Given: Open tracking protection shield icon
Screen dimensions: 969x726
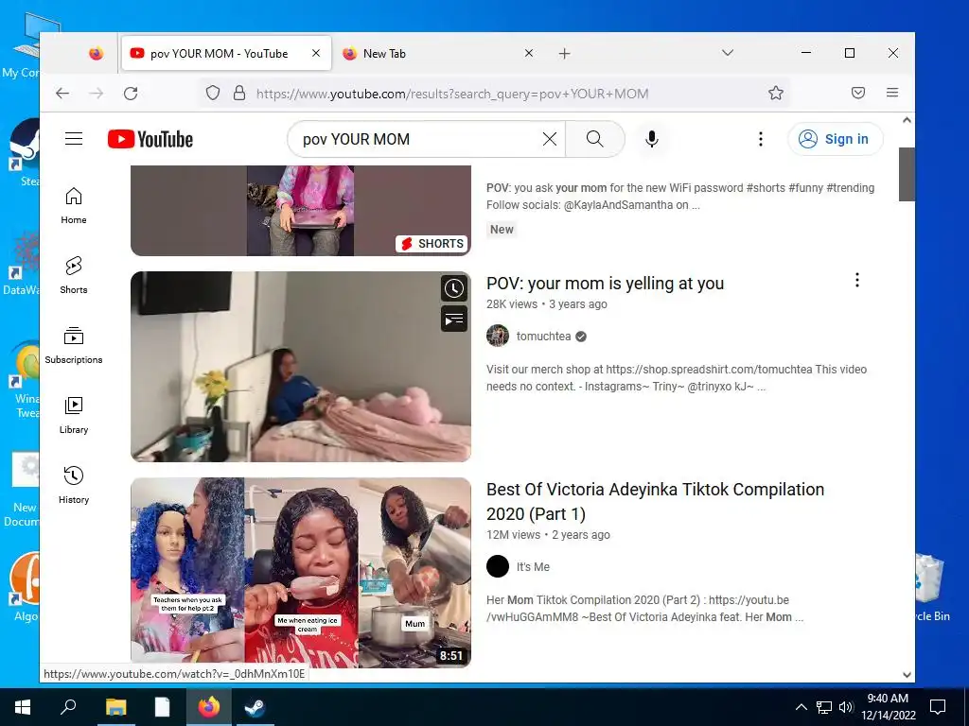Looking at the screenshot, I should click(213, 94).
